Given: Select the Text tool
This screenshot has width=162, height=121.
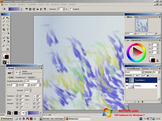Looking at the screenshot, I should (x=8, y=30).
